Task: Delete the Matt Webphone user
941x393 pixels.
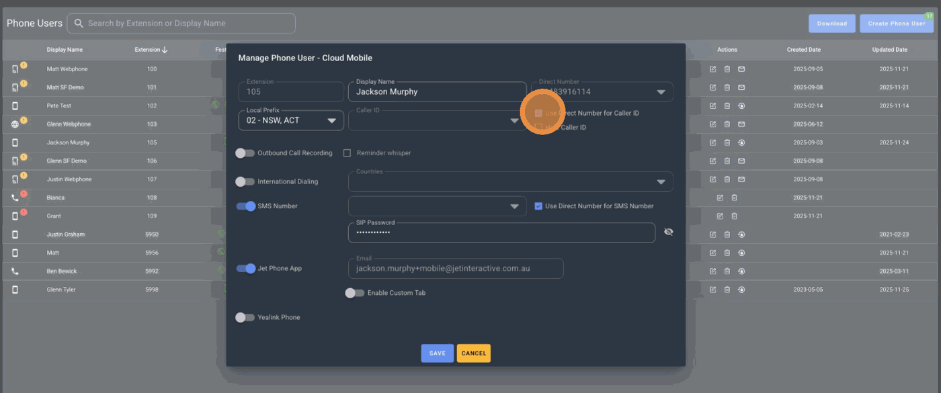Action: click(x=727, y=69)
